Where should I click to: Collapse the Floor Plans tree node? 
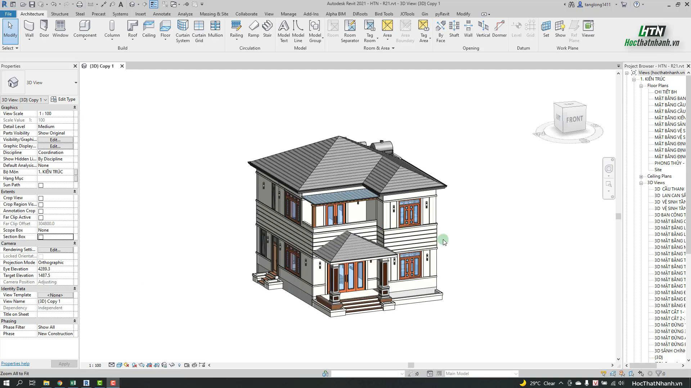click(641, 86)
